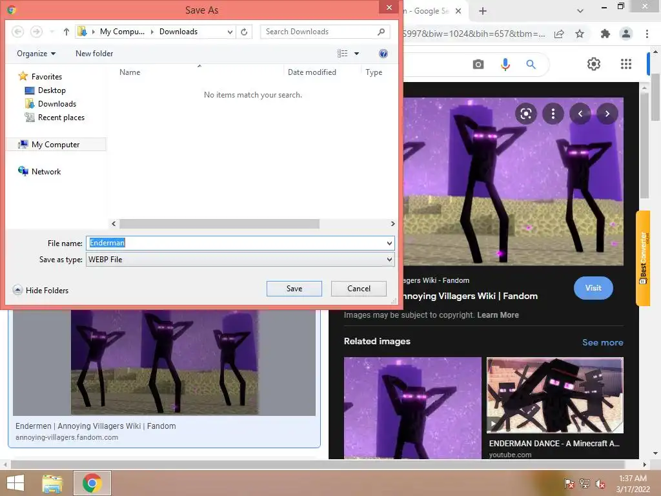
Task: Expand address bar path history dropdown
Action: pyautogui.click(x=230, y=32)
